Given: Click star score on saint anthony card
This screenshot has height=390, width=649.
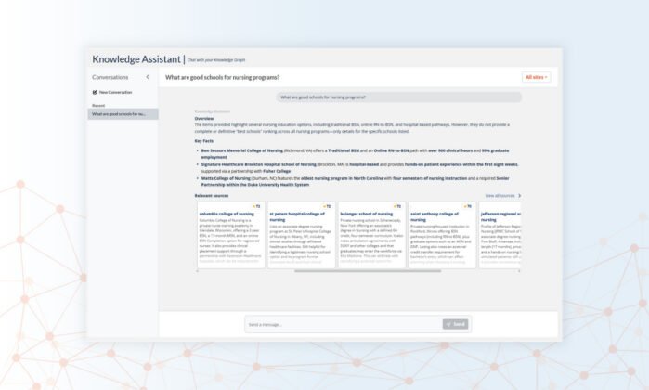Looking at the screenshot, I should pyautogui.click(x=467, y=206).
